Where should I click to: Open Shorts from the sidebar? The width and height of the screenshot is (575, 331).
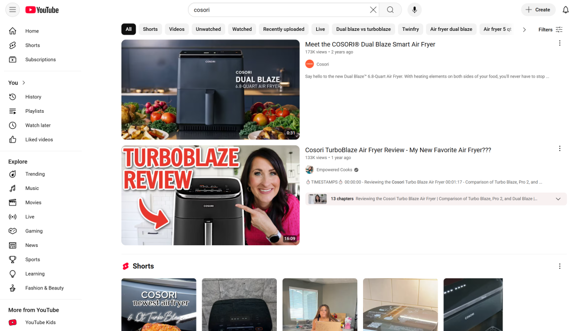tap(32, 45)
